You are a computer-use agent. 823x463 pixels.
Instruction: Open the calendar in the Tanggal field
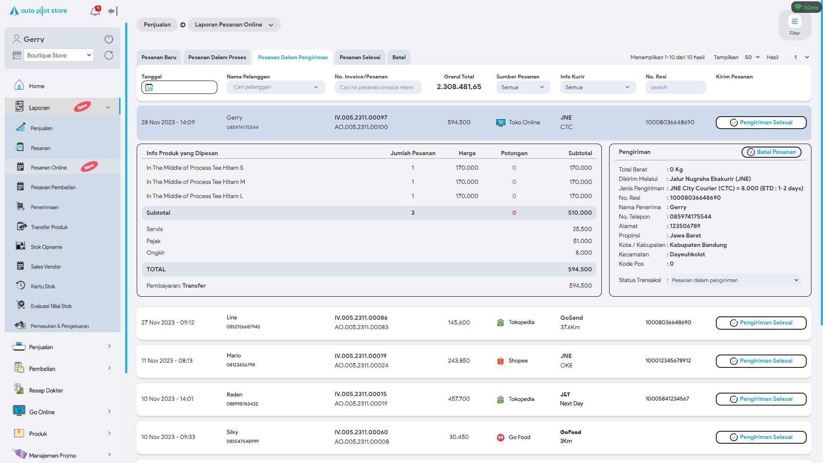pos(149,87)
